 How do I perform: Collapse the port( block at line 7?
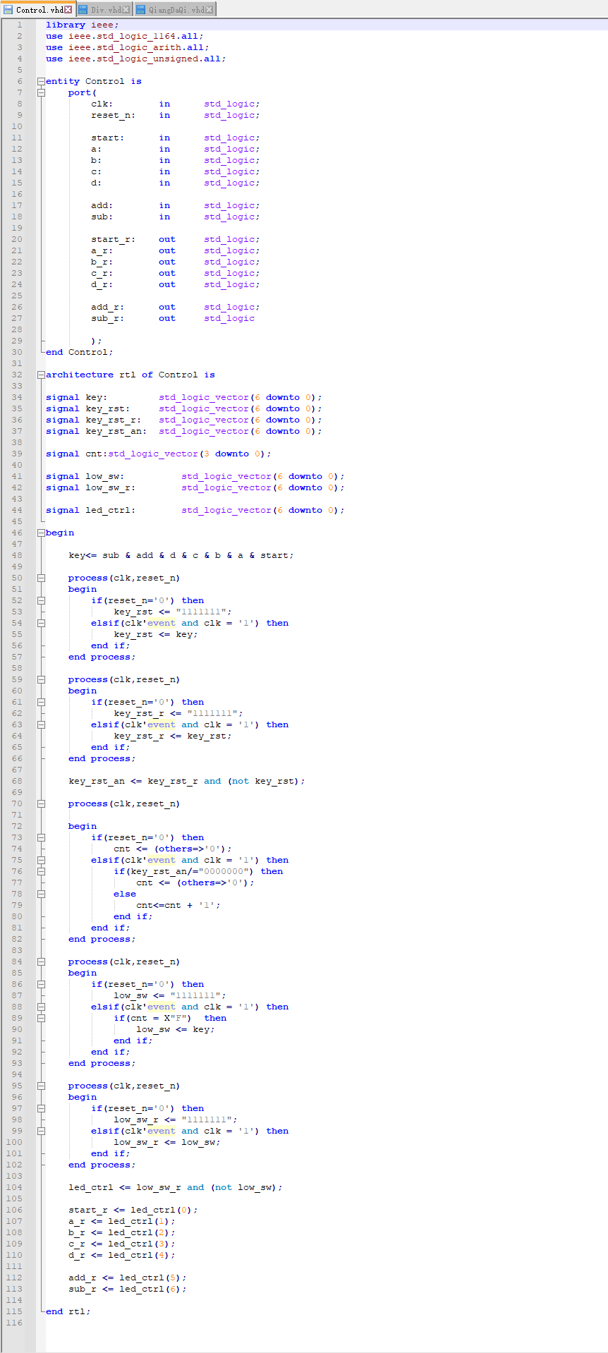[41, 92]
